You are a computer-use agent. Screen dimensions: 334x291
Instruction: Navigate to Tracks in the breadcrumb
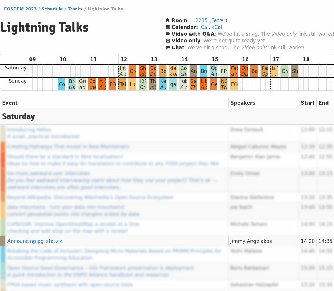pyautogui.click(x=75, y=9)
